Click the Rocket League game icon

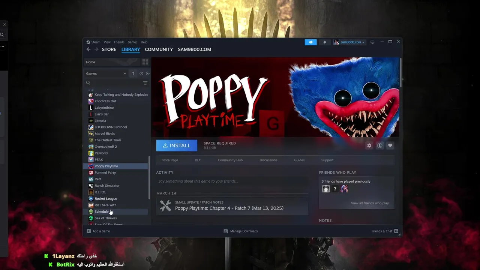tap(91, 199)
